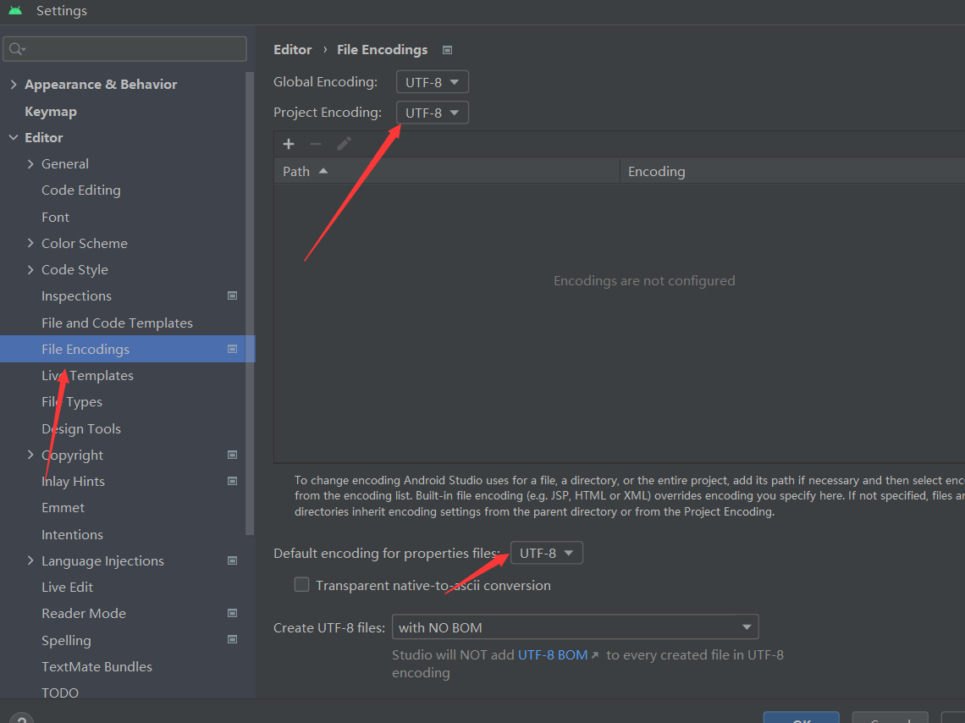The image size is (965, 723).
Task: Click project icon on Language Injections row
Action: click(x=232, y=560)
